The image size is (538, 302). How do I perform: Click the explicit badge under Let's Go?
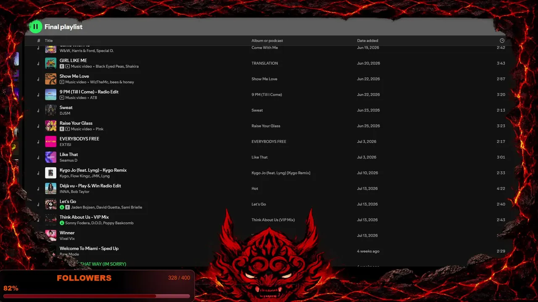pos(67,207)
